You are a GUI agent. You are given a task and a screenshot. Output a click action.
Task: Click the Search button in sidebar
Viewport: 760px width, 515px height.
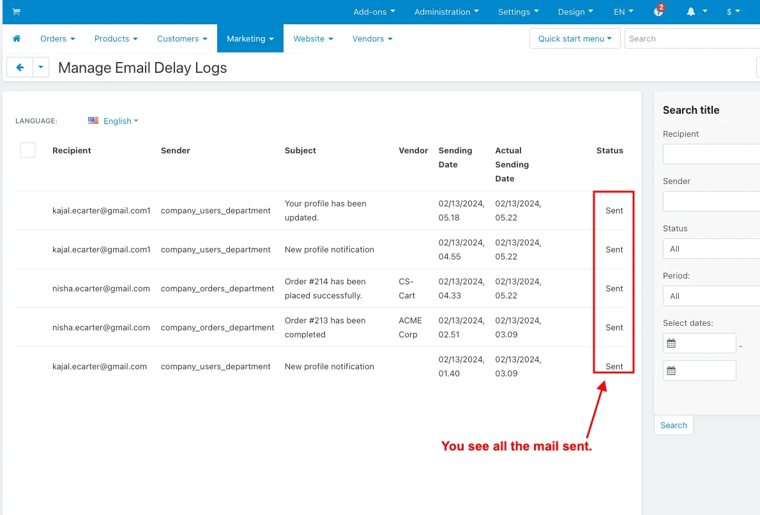click(673, 425)
